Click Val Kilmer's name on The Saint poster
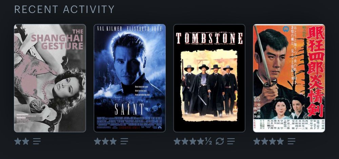This screenshot has width=339, height=159. pos(109,29)
